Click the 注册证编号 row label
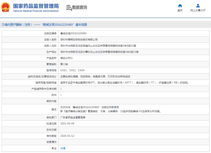Image resolution: width=211 pixels, height=153 pixels. 50,33
